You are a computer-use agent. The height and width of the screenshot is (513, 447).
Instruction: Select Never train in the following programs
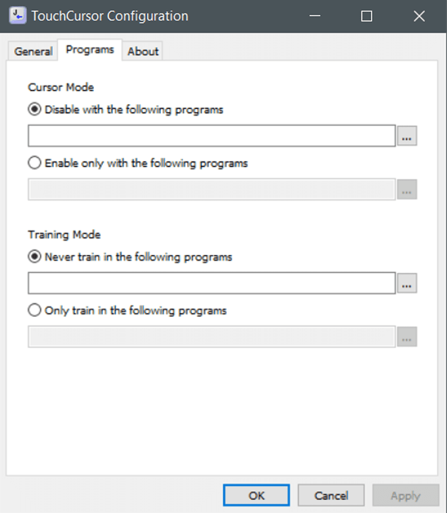(x=130, y=257)
